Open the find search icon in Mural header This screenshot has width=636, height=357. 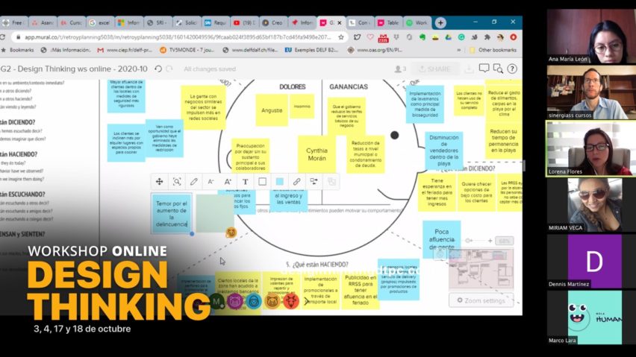click(498, 69)
